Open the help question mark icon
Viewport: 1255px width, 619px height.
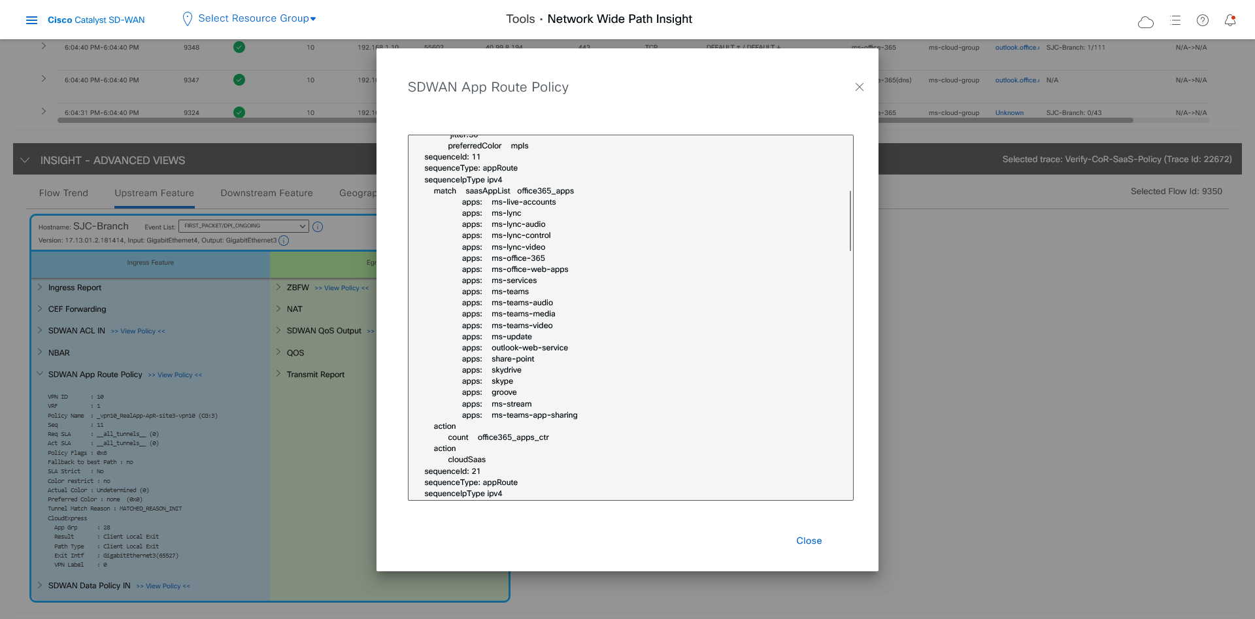point(1203,20)
